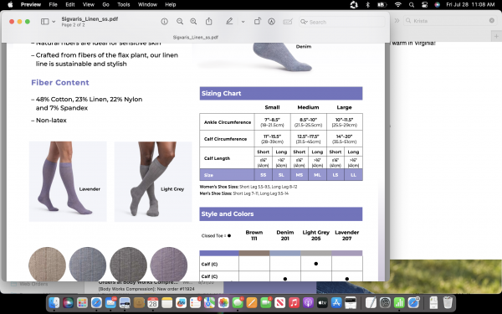Open Messages from the Dock

[238, 302]
